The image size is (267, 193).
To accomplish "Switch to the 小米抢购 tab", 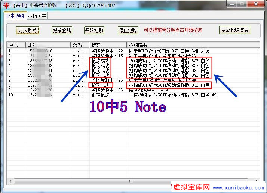I will (x=15, y=16).
